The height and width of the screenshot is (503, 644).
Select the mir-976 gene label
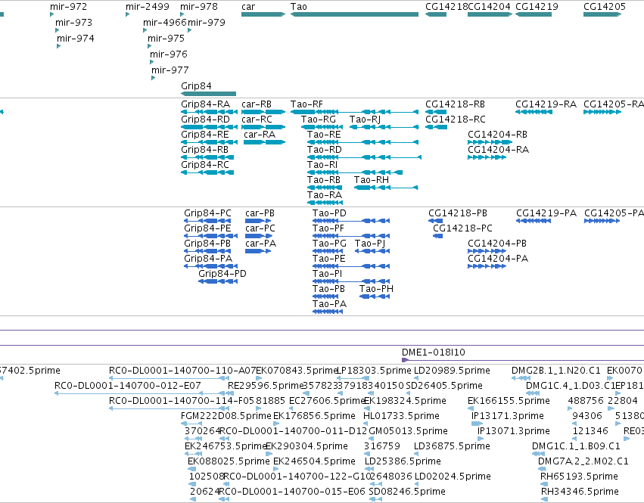click(x=169, y=54)
